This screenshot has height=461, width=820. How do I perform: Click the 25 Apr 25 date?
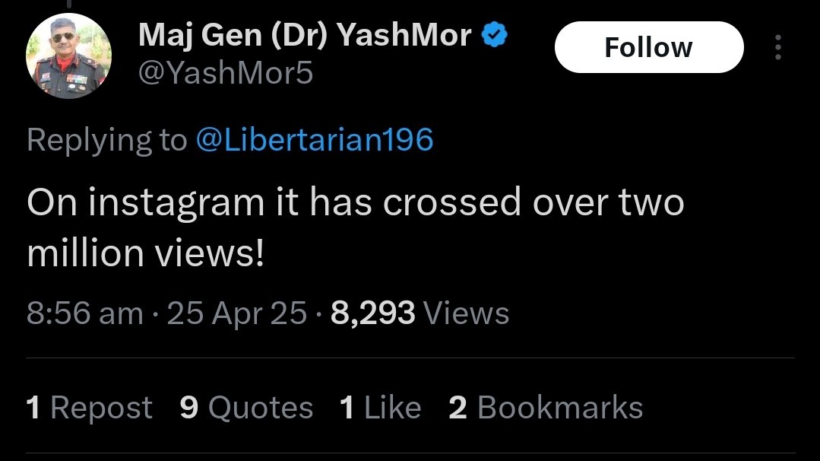coord(237,313)
